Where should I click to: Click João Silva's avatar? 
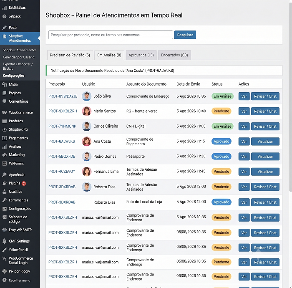(x=87, y=96)
